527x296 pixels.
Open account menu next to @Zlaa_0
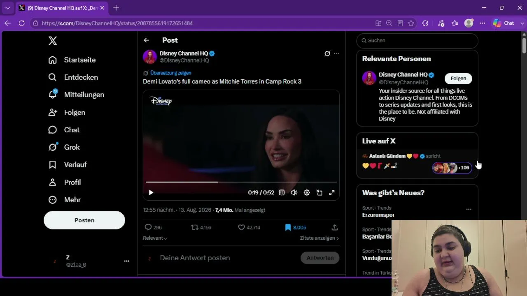tap(127, 261)
